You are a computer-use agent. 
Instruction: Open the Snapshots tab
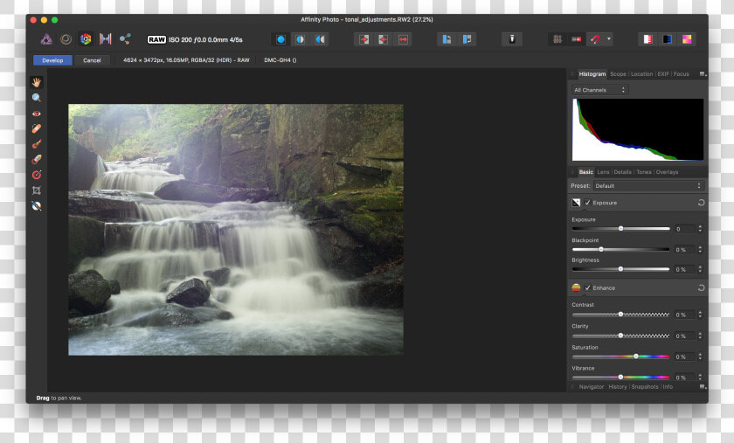click(645, 387)
